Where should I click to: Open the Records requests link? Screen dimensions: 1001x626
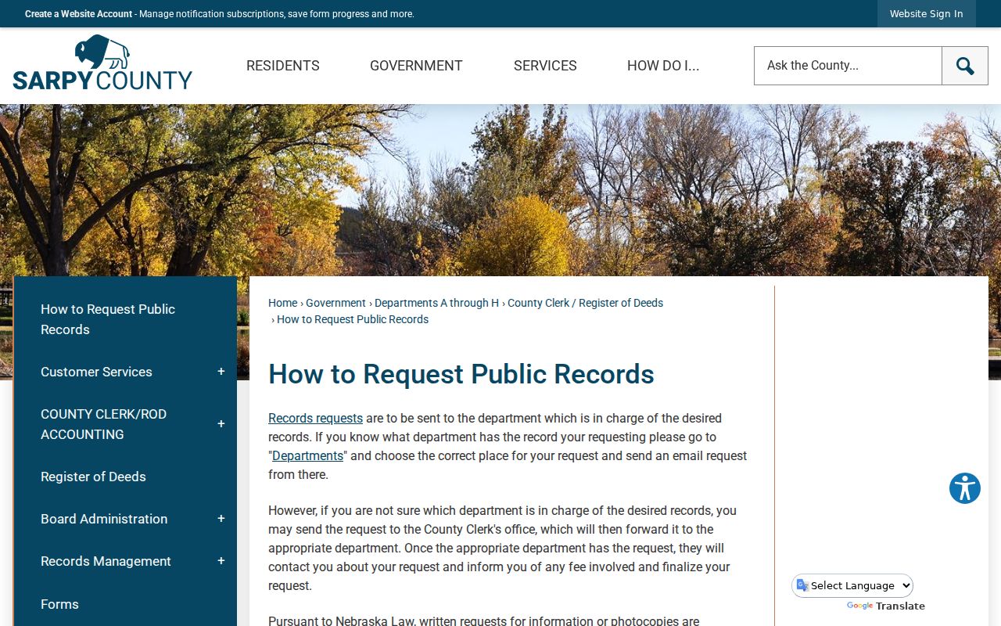tap(315, 418)
